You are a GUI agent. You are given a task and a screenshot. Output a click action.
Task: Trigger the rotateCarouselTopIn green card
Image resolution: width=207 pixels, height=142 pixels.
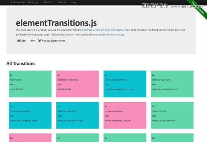click(x=172, y=84)
